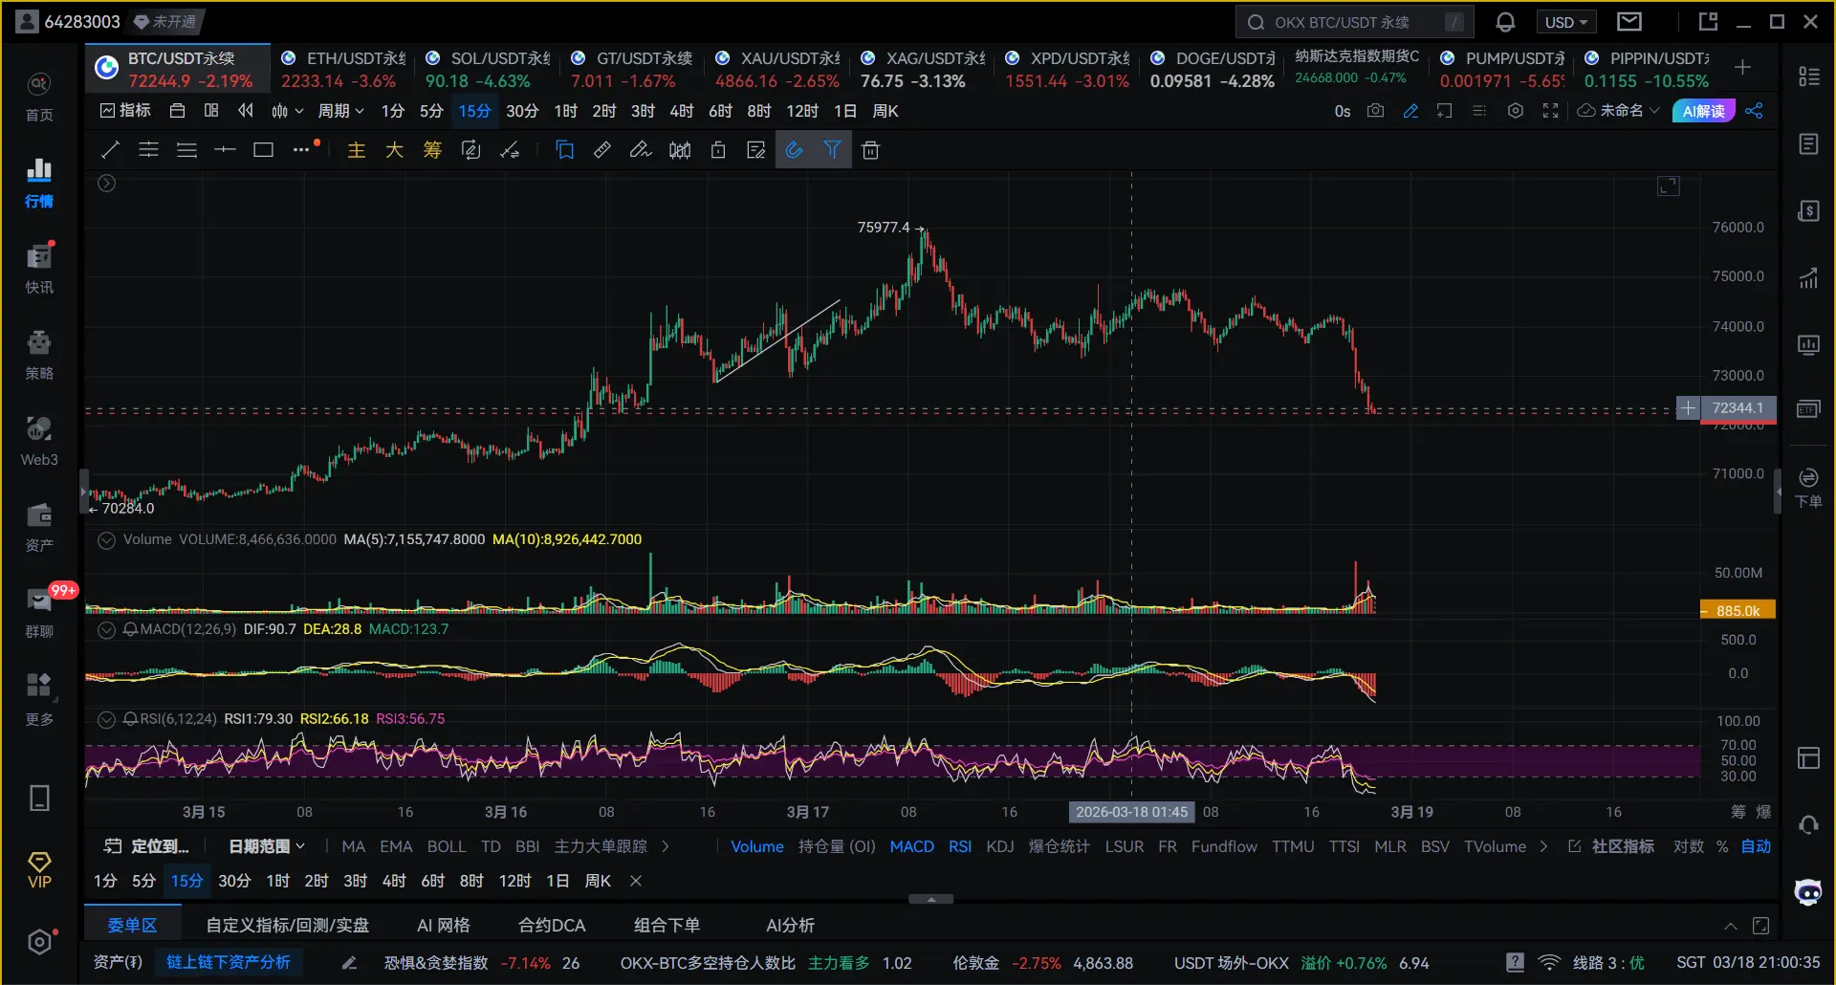Open the 周期 period dropdown

pos(340,111)
